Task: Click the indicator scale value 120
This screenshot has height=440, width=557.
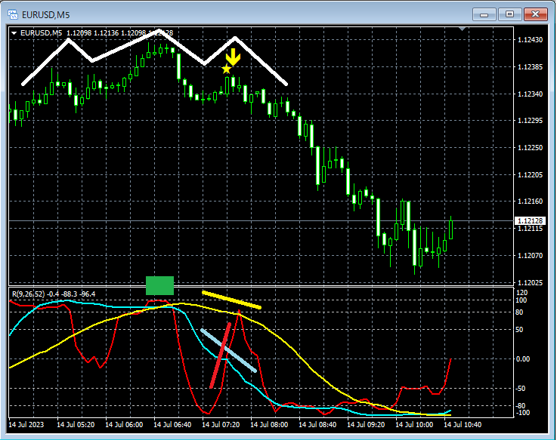Action: (x=521, y=293)
